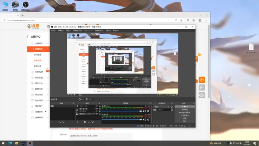Expand the 主播相关 sidebar section
259x146 pixels.
click(x=48, y=43)
